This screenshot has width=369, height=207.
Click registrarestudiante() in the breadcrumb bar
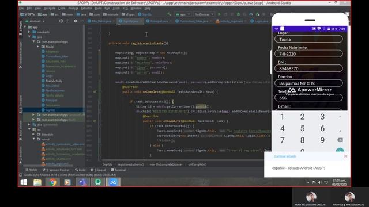(131, 164)
